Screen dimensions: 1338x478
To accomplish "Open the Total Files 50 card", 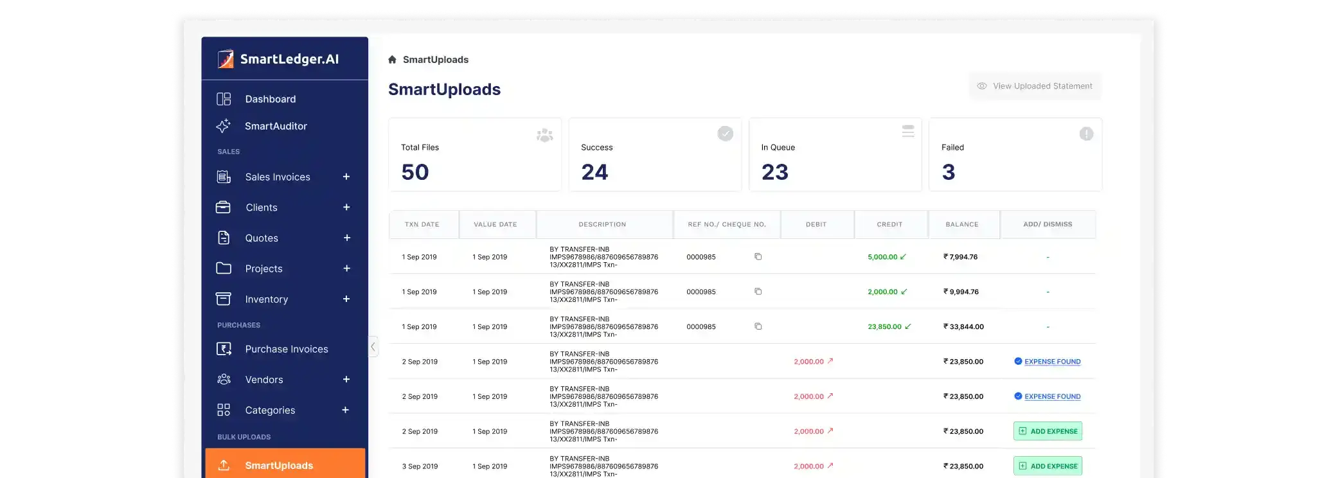I will click(x=475, y=154).
